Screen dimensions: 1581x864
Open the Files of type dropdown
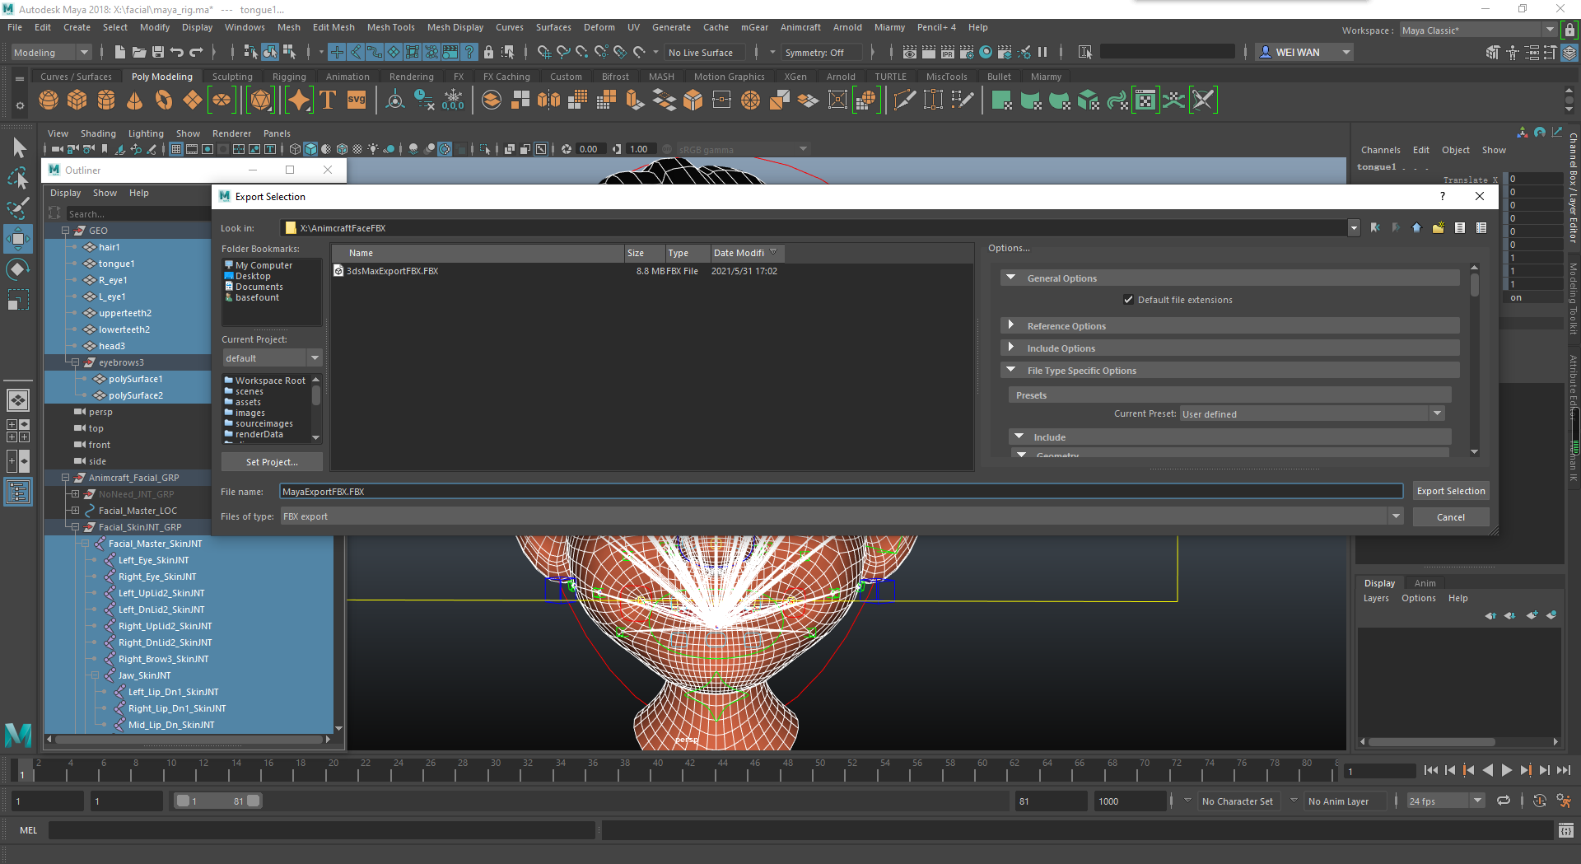[1395, 516]
